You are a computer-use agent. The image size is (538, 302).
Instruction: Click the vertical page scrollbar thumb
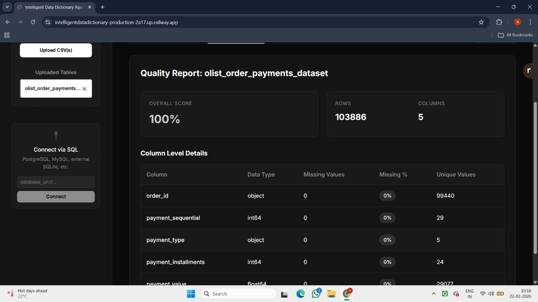[535, 178]
